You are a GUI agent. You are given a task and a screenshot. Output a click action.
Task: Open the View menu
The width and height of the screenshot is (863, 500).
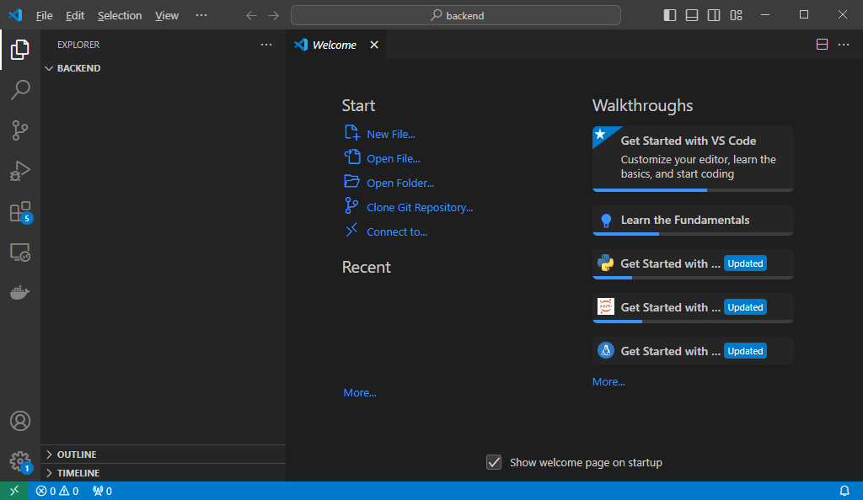click(x=166, y=15)
